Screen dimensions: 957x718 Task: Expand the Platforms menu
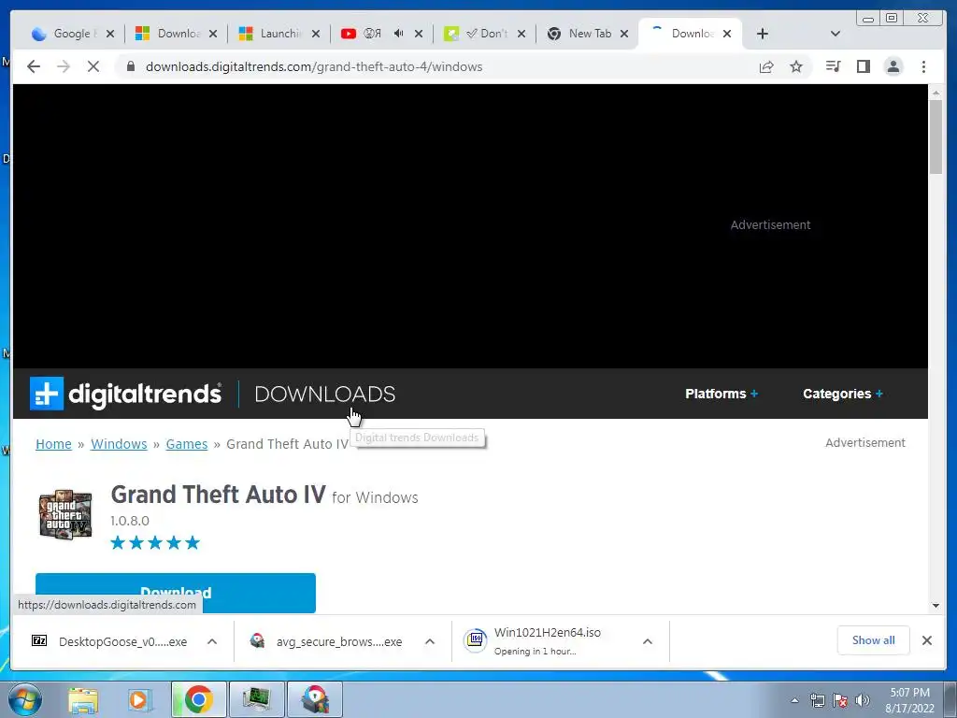click(x=721, y=394)
